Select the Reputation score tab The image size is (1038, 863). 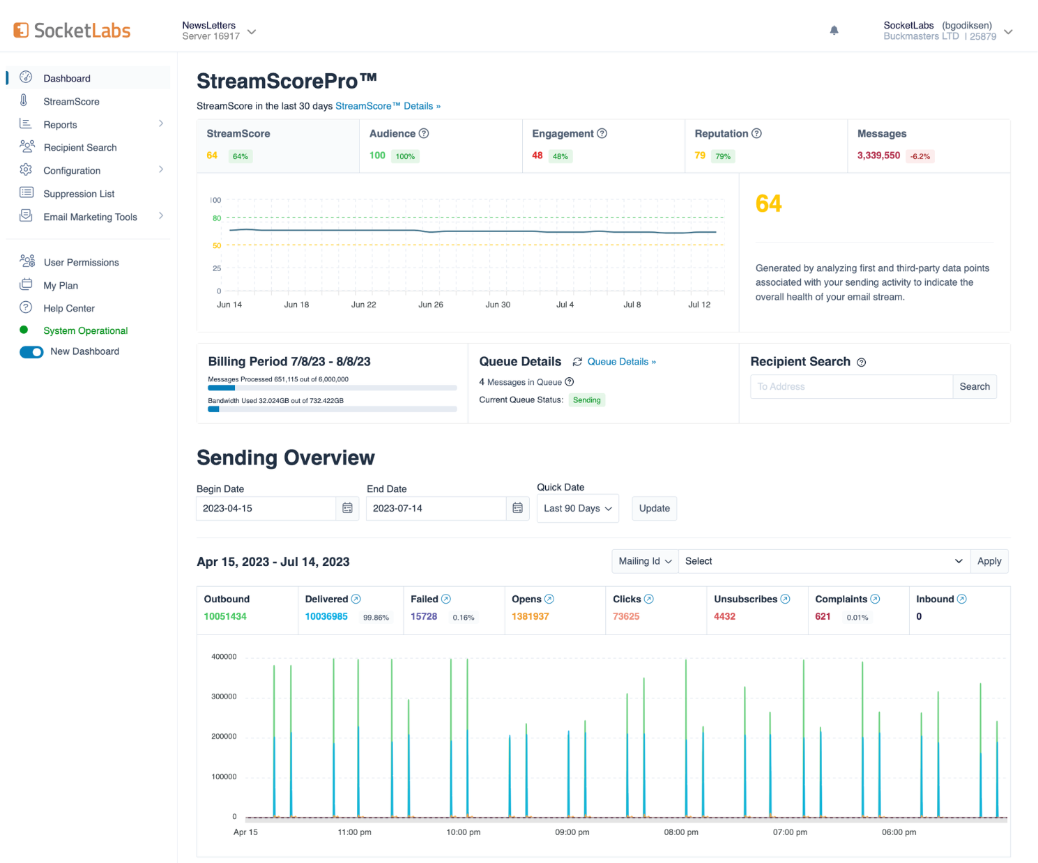tap(766, 146)
